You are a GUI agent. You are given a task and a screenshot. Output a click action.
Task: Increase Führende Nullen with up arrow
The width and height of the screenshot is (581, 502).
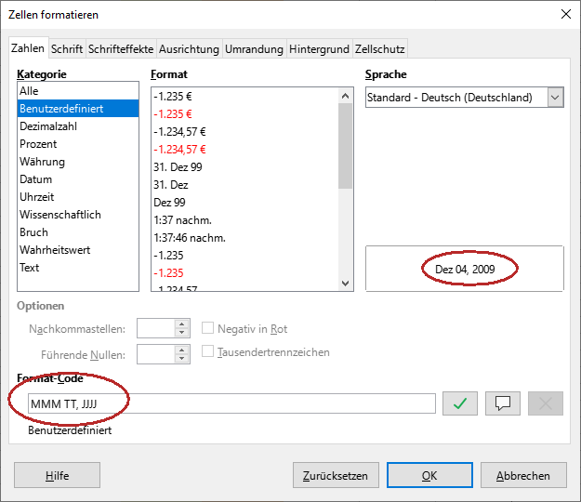181,350
